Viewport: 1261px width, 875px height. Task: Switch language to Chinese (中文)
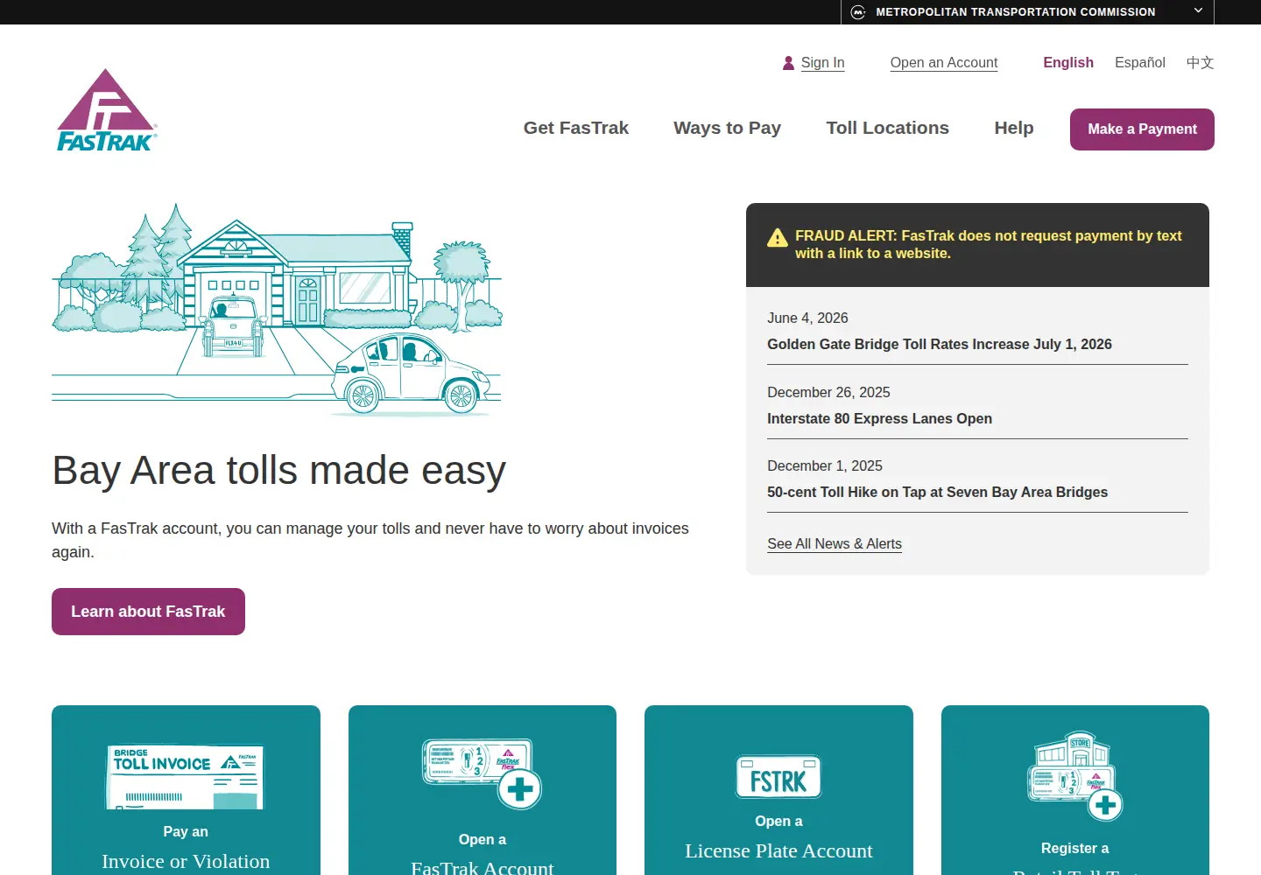coord(1200,63)
